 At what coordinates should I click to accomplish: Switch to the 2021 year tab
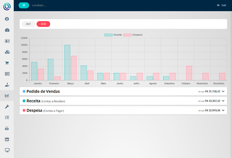28,24
